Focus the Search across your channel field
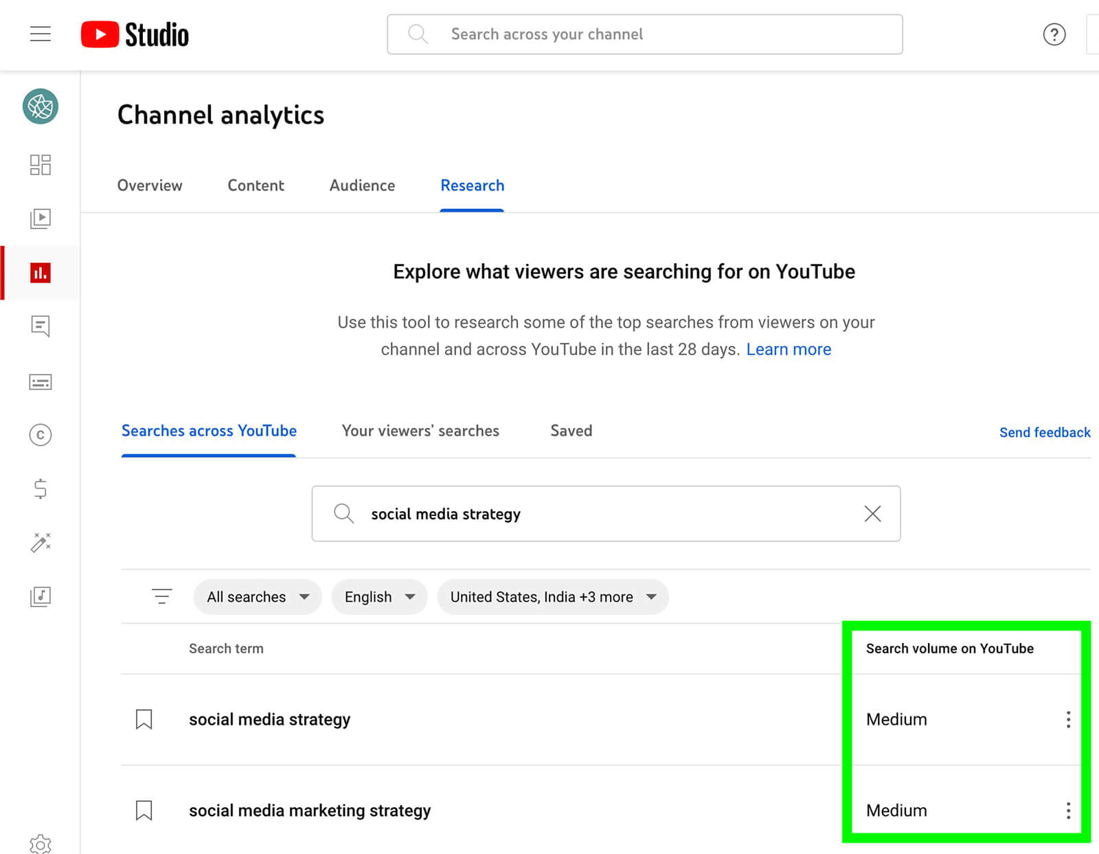 (x=644, y=34)
